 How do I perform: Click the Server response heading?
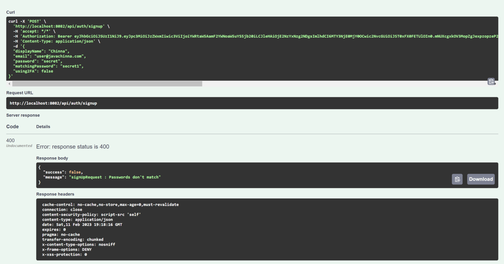pos(23,115)
